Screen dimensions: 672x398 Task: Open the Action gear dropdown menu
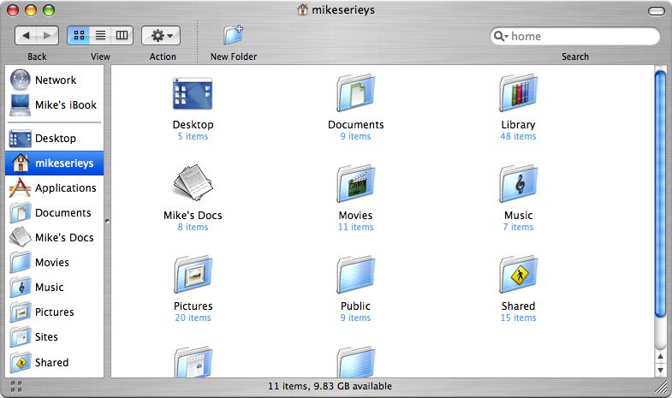click(161, 35)
